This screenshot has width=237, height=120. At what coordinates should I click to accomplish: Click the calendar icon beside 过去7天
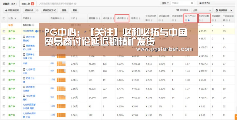[x=200, y=3]
